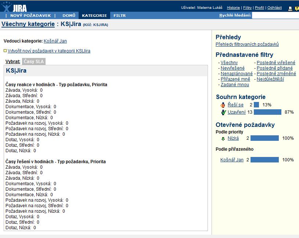
Task: Click the JIRA logo
Action: [14, 7]
